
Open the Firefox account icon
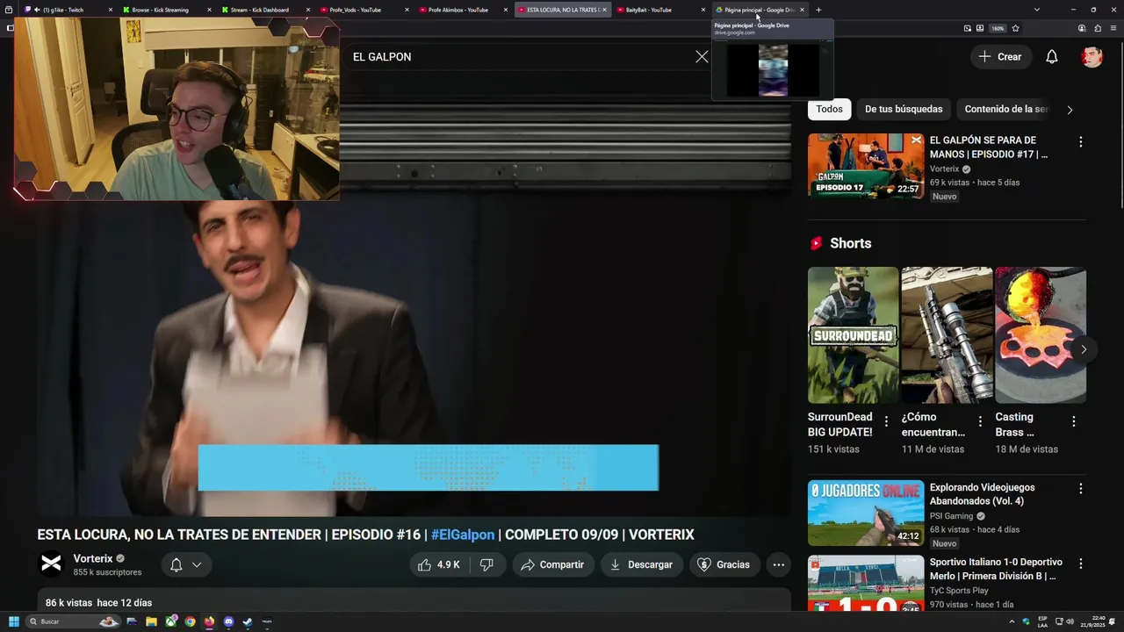pos(1082,28)
